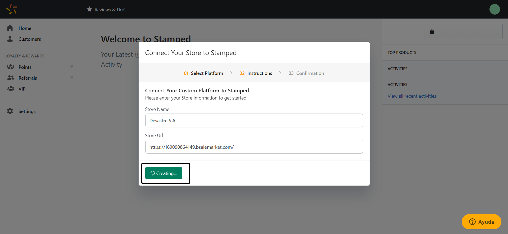
Task: Click the Store Url label
Action: click(x=154, y=136)
